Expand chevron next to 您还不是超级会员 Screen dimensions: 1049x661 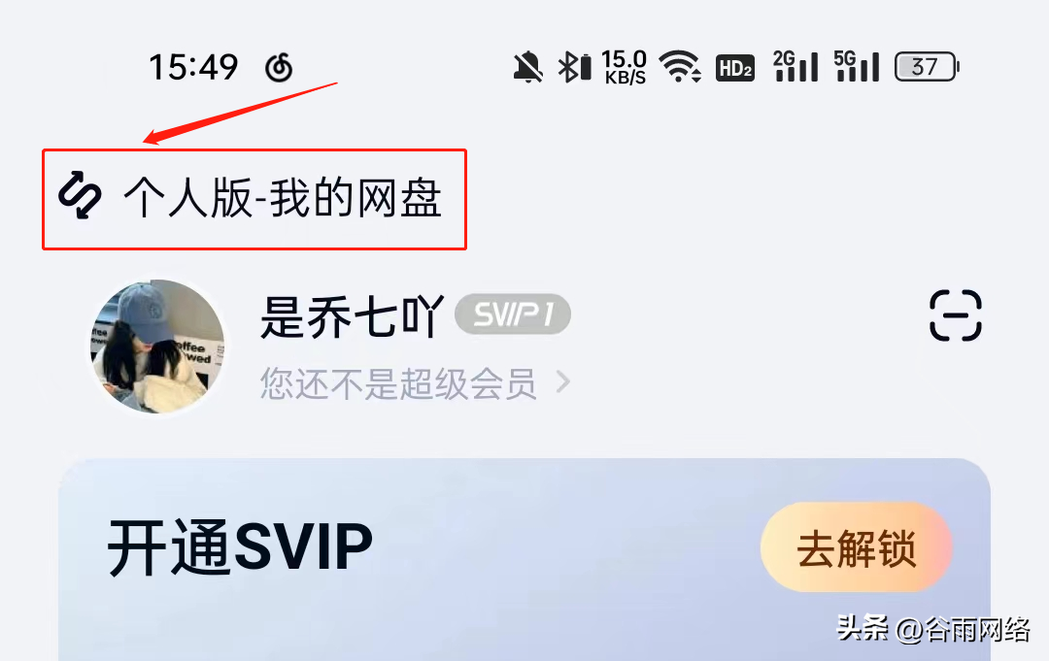click(x=563, y=382)
